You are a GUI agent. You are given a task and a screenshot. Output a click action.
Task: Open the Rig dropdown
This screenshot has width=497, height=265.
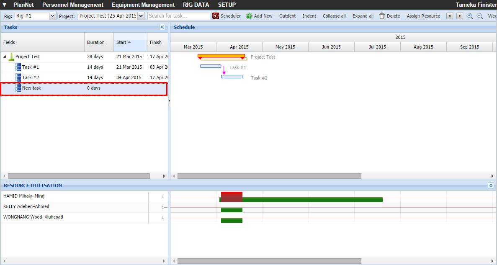pyautogui.click(x=52, y=16)
